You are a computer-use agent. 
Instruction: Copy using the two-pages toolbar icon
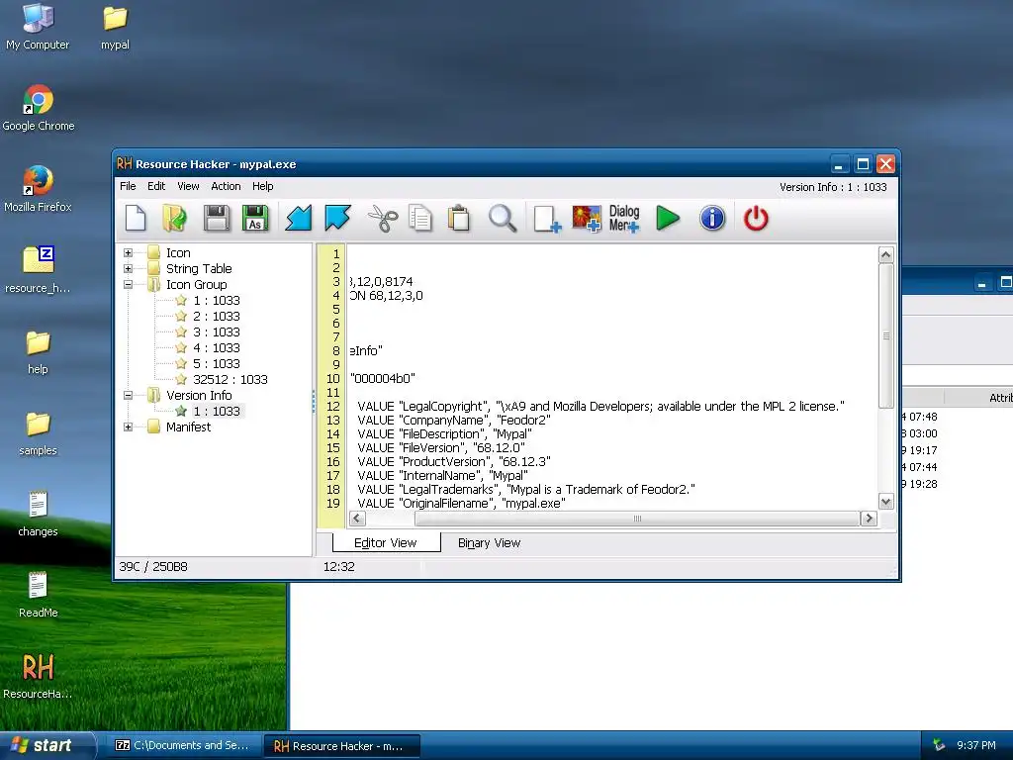[419, 219]
